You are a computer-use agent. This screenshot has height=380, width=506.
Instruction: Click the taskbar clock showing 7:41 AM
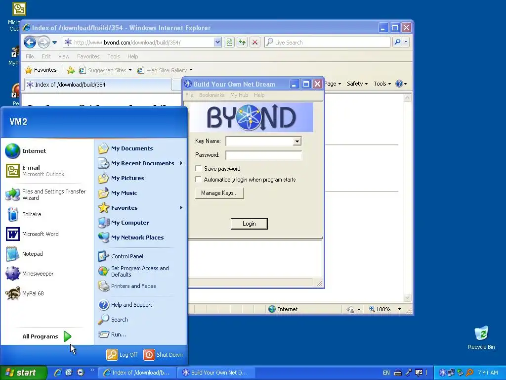click(488, 373)
